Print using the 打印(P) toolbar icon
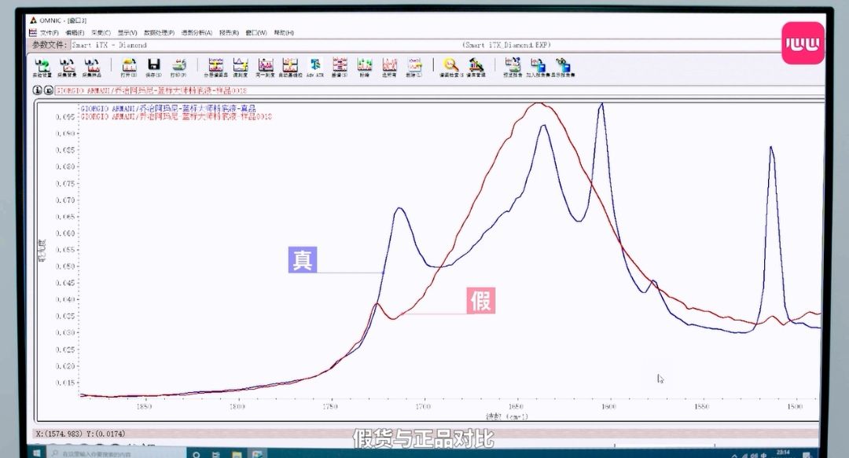Image resolution: width=849 pixels, height=458 pixels. (x=178, y=68)
